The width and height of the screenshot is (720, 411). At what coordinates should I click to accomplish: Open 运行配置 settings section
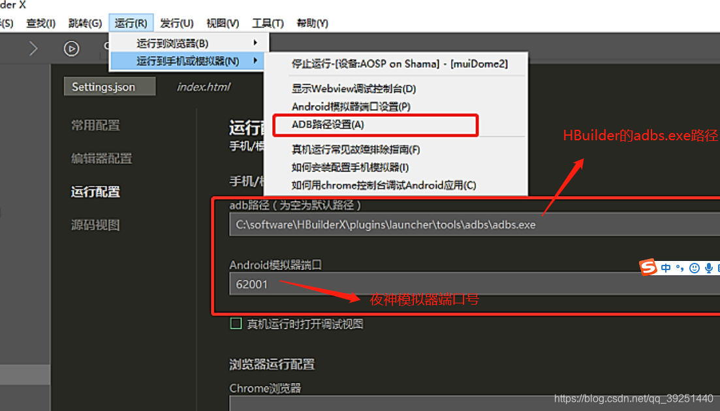[95, 191]
